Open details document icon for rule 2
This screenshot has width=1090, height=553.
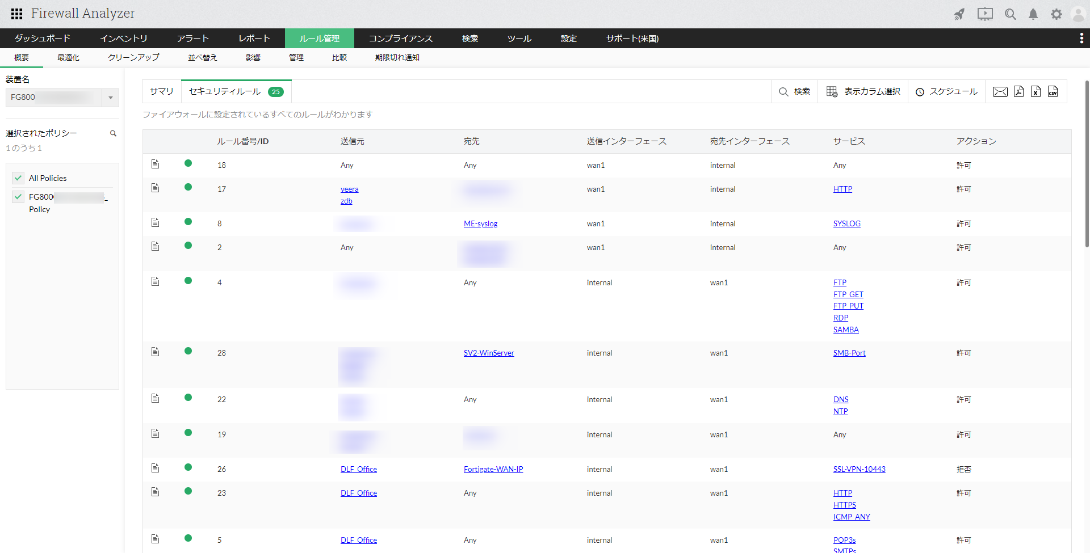point(155,247)
